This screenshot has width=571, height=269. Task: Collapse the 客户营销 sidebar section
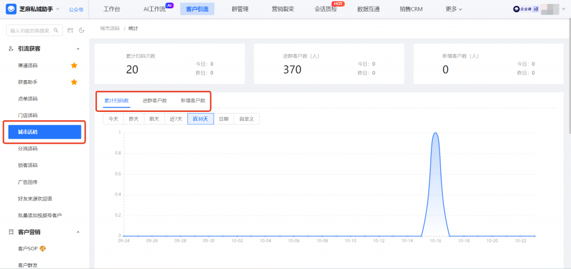click(78, 232)
